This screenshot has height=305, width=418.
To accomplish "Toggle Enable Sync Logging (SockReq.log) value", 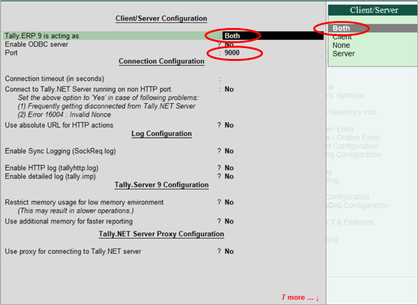I will coord(229,151).
